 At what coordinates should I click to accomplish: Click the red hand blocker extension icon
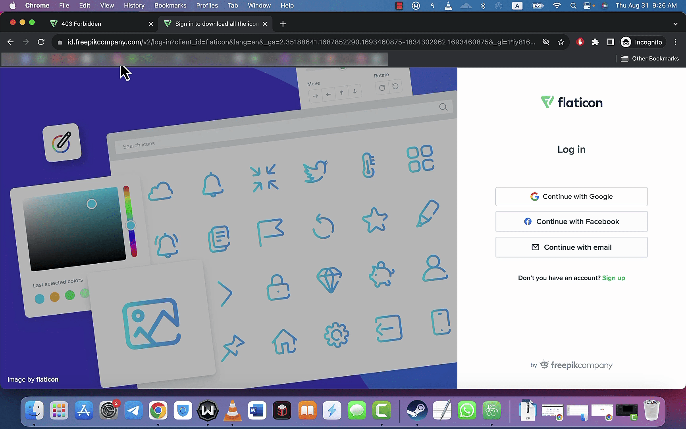pos(580,42)
